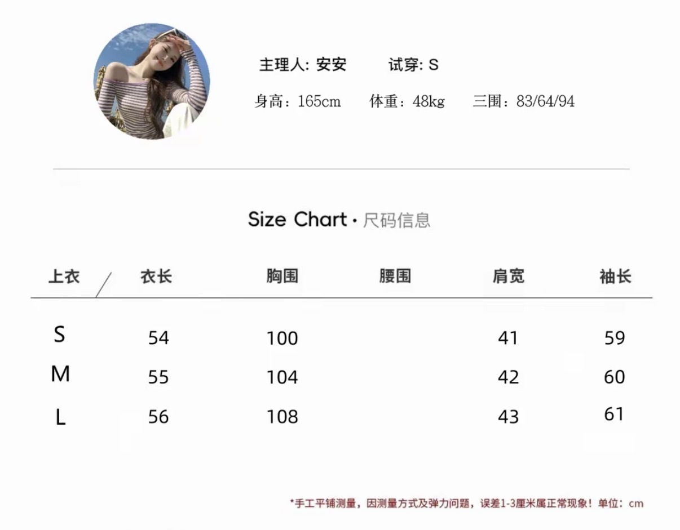Screen dimensions: 680x530
Task: Click the 三围: 83/64/94 measurements
Action: coord(523,101)
